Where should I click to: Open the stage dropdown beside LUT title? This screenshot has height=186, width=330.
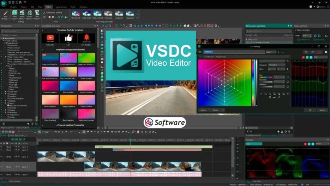coord(271,52)
